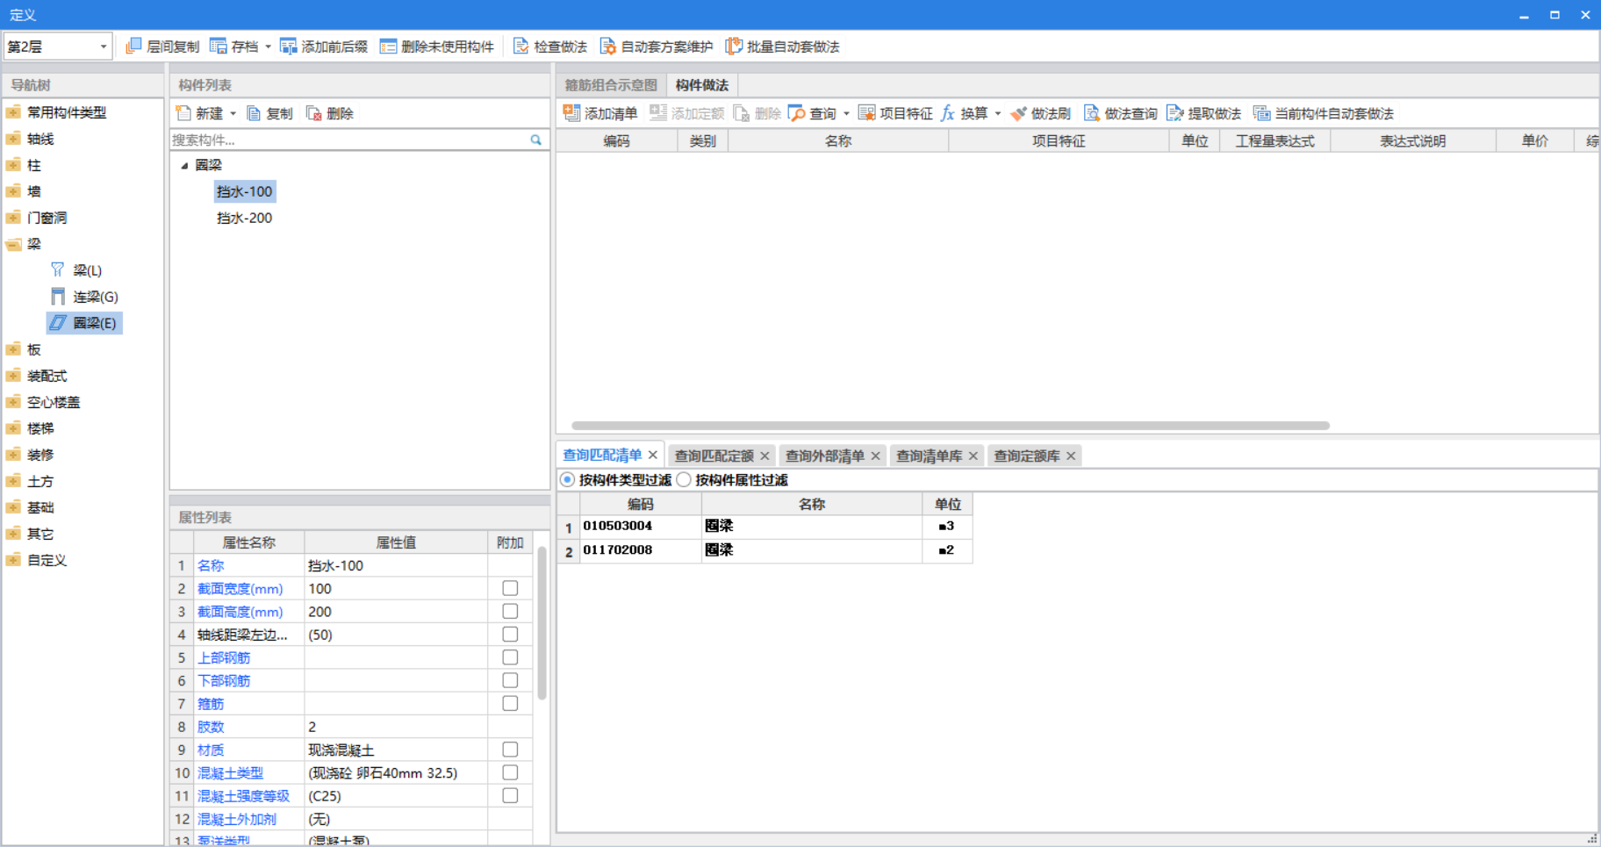The width and height of the screenshot is (1601, 847).
Task: Open the 存档 dropdown arrow
Action: 268,47
